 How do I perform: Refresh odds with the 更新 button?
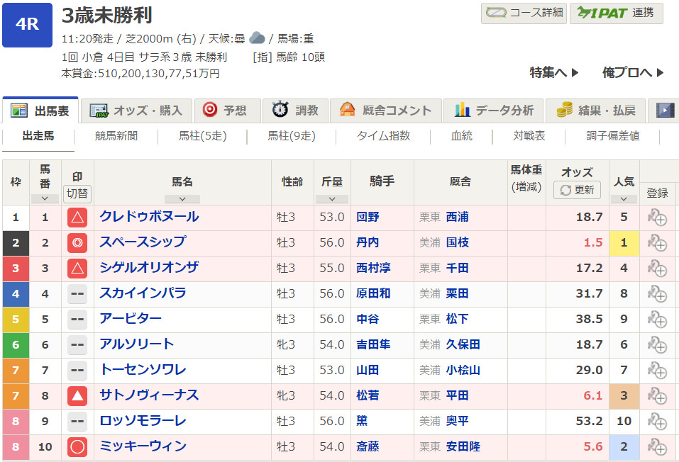click(x=578, y=190)
